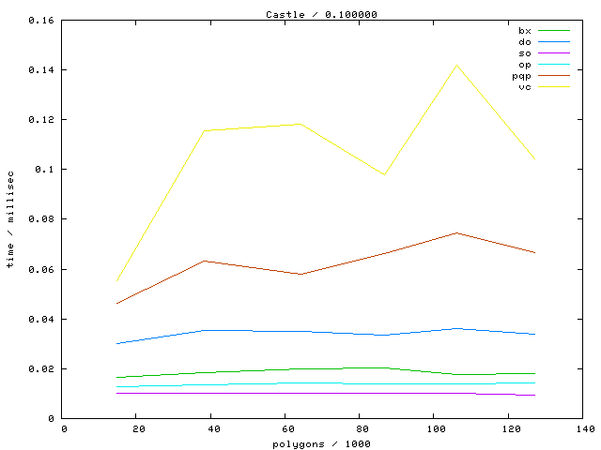Viewport: 601px width, 450px height.
Task: Click the 60 tick label on x-axis
Action: 285,428
